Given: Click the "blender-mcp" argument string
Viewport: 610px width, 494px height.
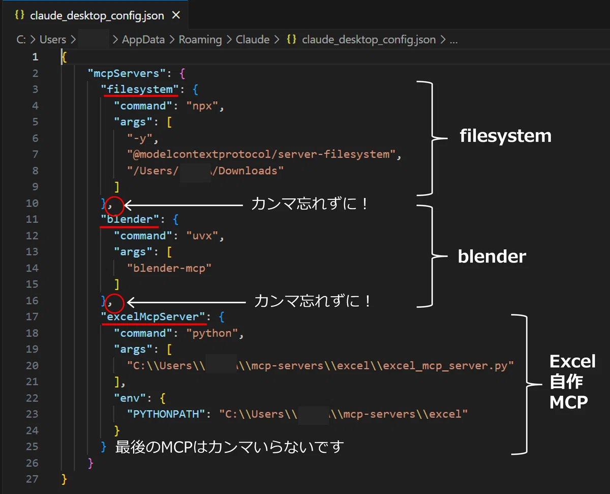Looking at the screenshot, I should [x=169, y=268].
